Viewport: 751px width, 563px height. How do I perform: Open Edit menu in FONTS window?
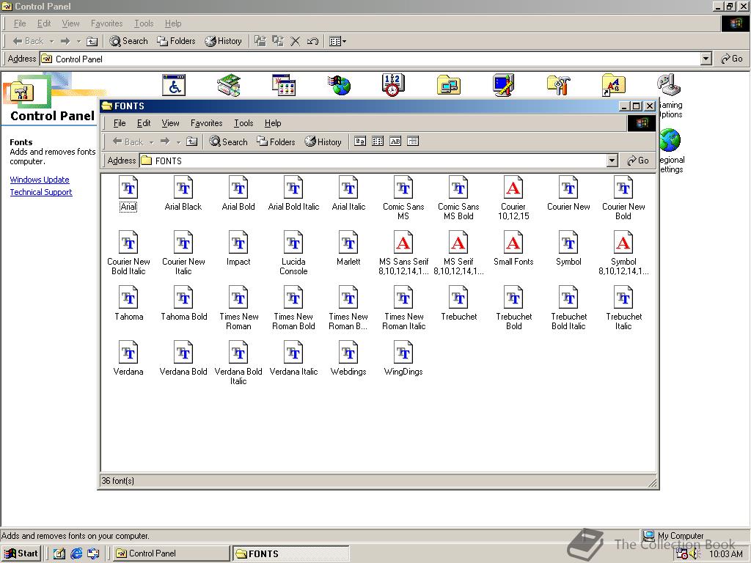click(144, 123)
